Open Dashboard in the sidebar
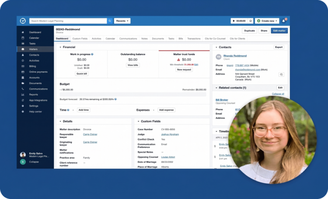 click(35, 32)
